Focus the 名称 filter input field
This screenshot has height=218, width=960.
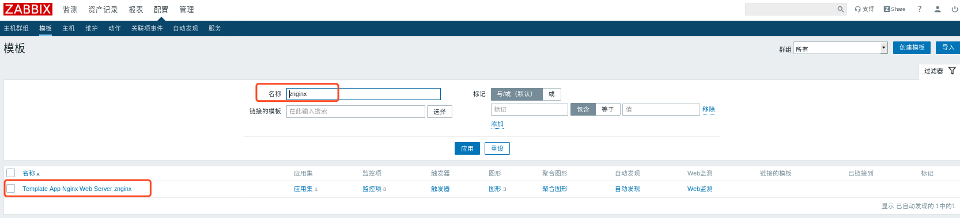point(364,94)
